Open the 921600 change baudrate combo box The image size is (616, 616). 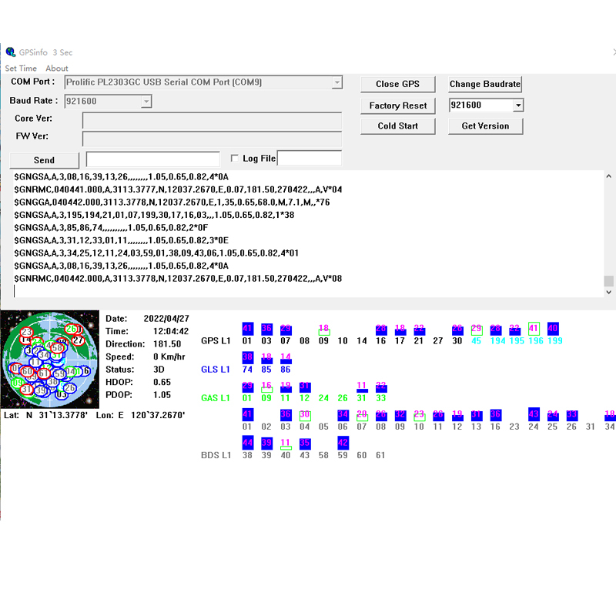[x=518, y=105]
